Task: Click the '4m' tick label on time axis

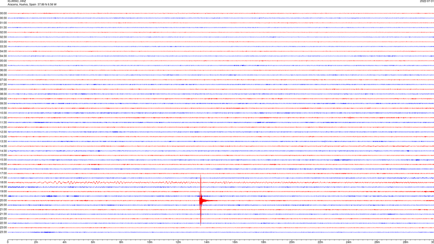Action: coord(65,242)
